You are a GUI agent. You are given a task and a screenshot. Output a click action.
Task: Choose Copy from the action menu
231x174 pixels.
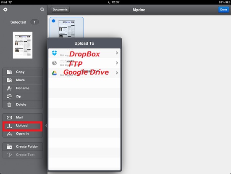(x=23, y=72)
